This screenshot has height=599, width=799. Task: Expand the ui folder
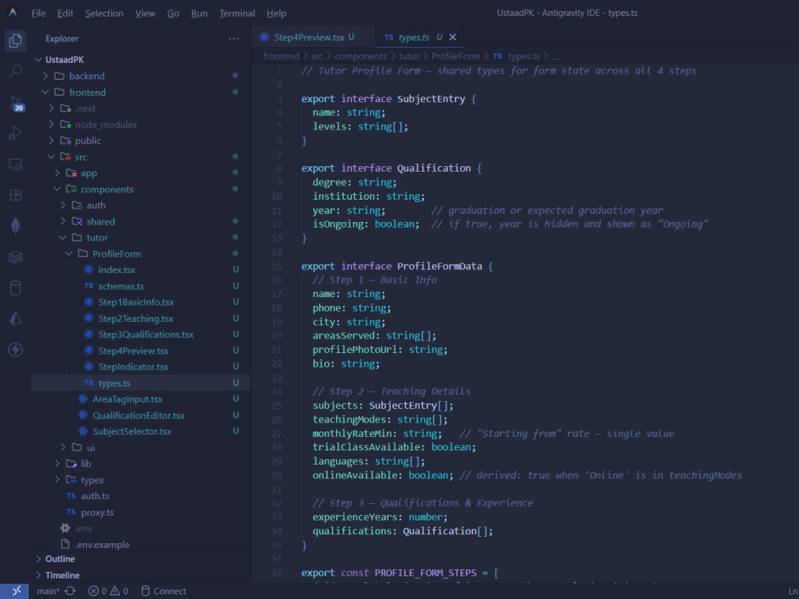[141, 447]
